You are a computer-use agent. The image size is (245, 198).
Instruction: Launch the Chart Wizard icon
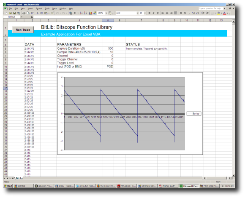(x=90, y=13)
